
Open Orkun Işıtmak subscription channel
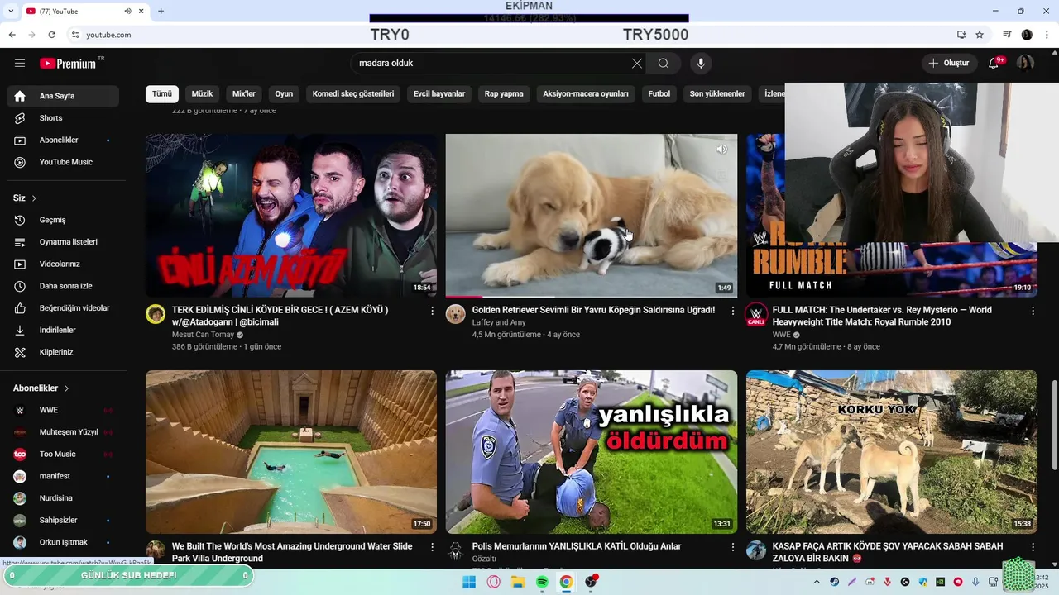click(x=63, y=542)
